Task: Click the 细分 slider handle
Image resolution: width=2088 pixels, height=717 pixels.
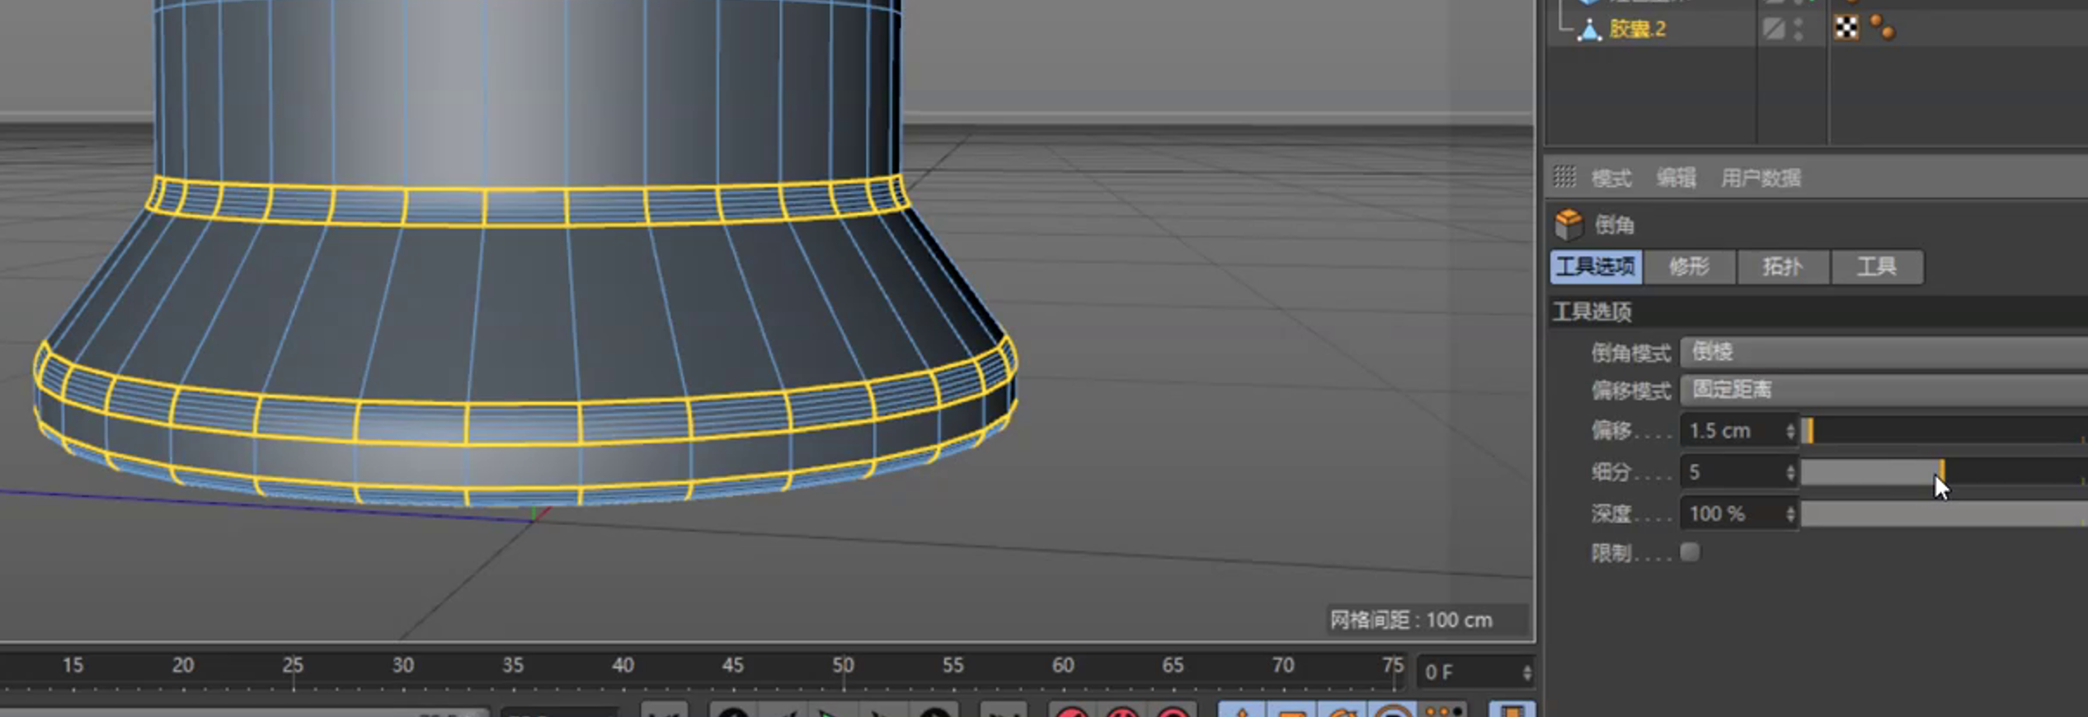Action: click(x=1942, y=471)
